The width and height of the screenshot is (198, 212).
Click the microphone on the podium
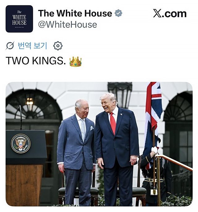[x=20, y=117]
